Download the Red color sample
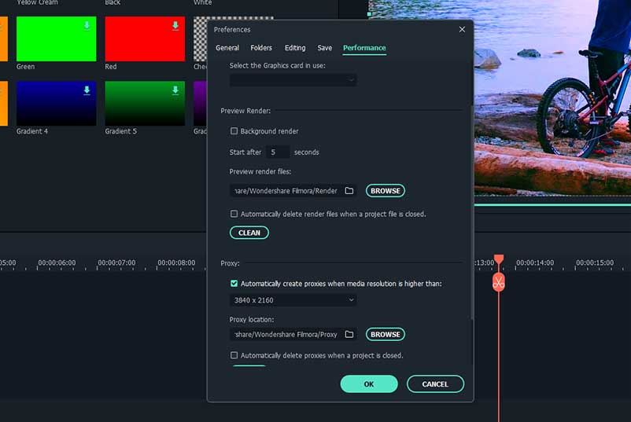 [175, 26]
